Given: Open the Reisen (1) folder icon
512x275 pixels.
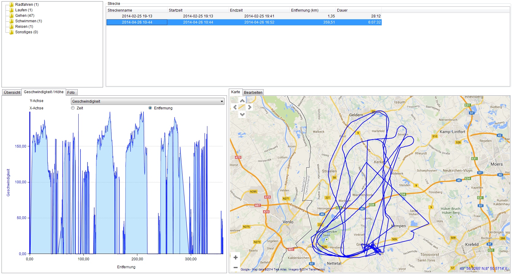Looking at the screenshot, I should pyautogui.click(x=12, y=27).
